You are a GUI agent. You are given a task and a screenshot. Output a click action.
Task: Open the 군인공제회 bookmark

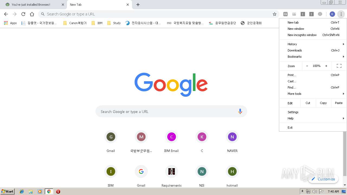click(251, 23)
